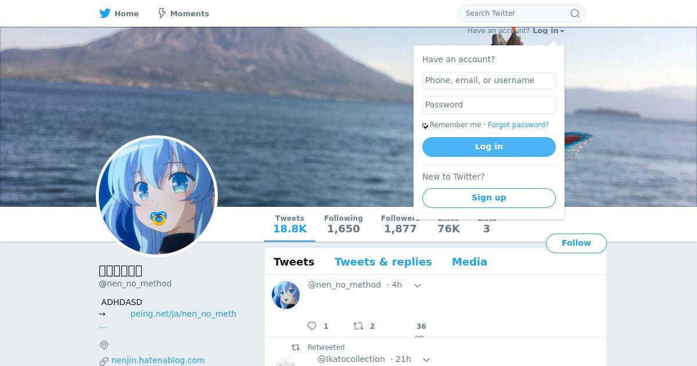
Task: Click the Retweeted arrows icon above Ikatocollection's tweet
Action: (296, 347)
